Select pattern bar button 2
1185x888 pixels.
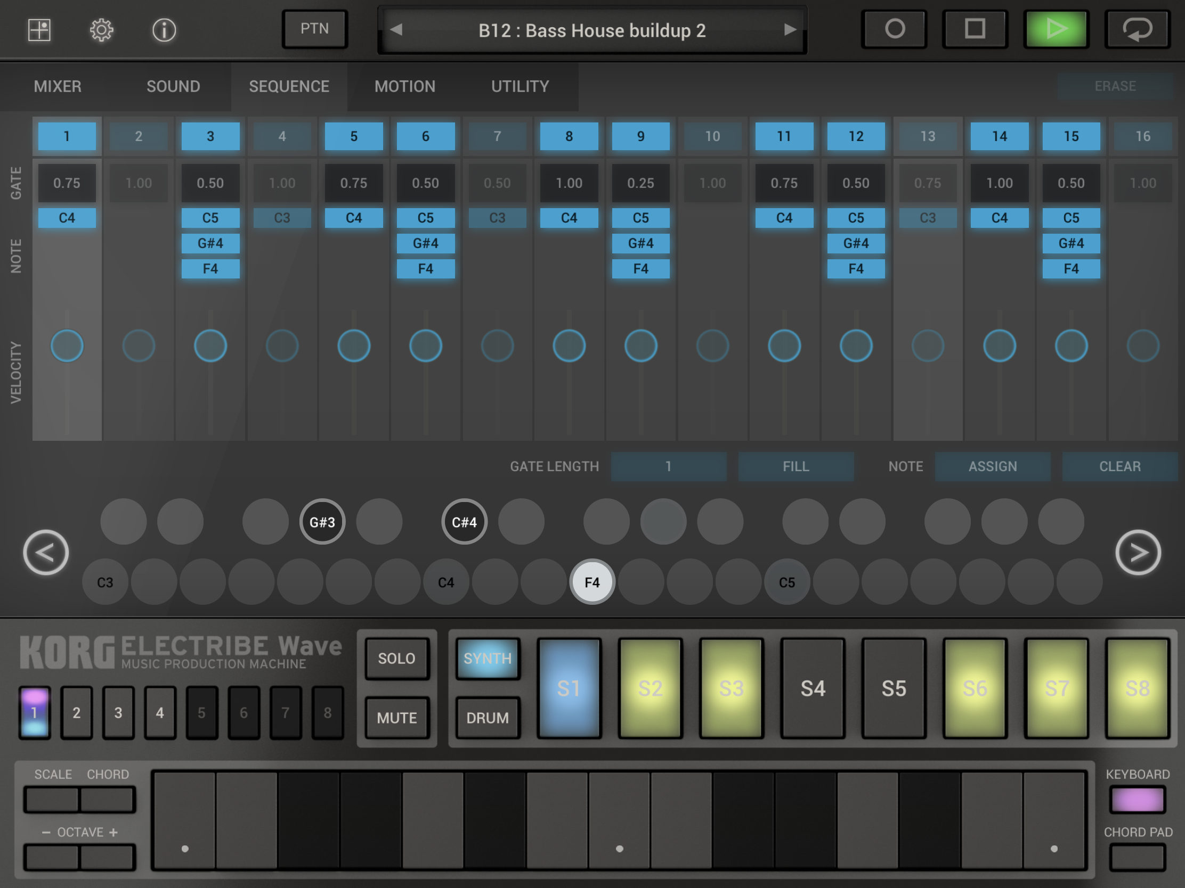77,713
